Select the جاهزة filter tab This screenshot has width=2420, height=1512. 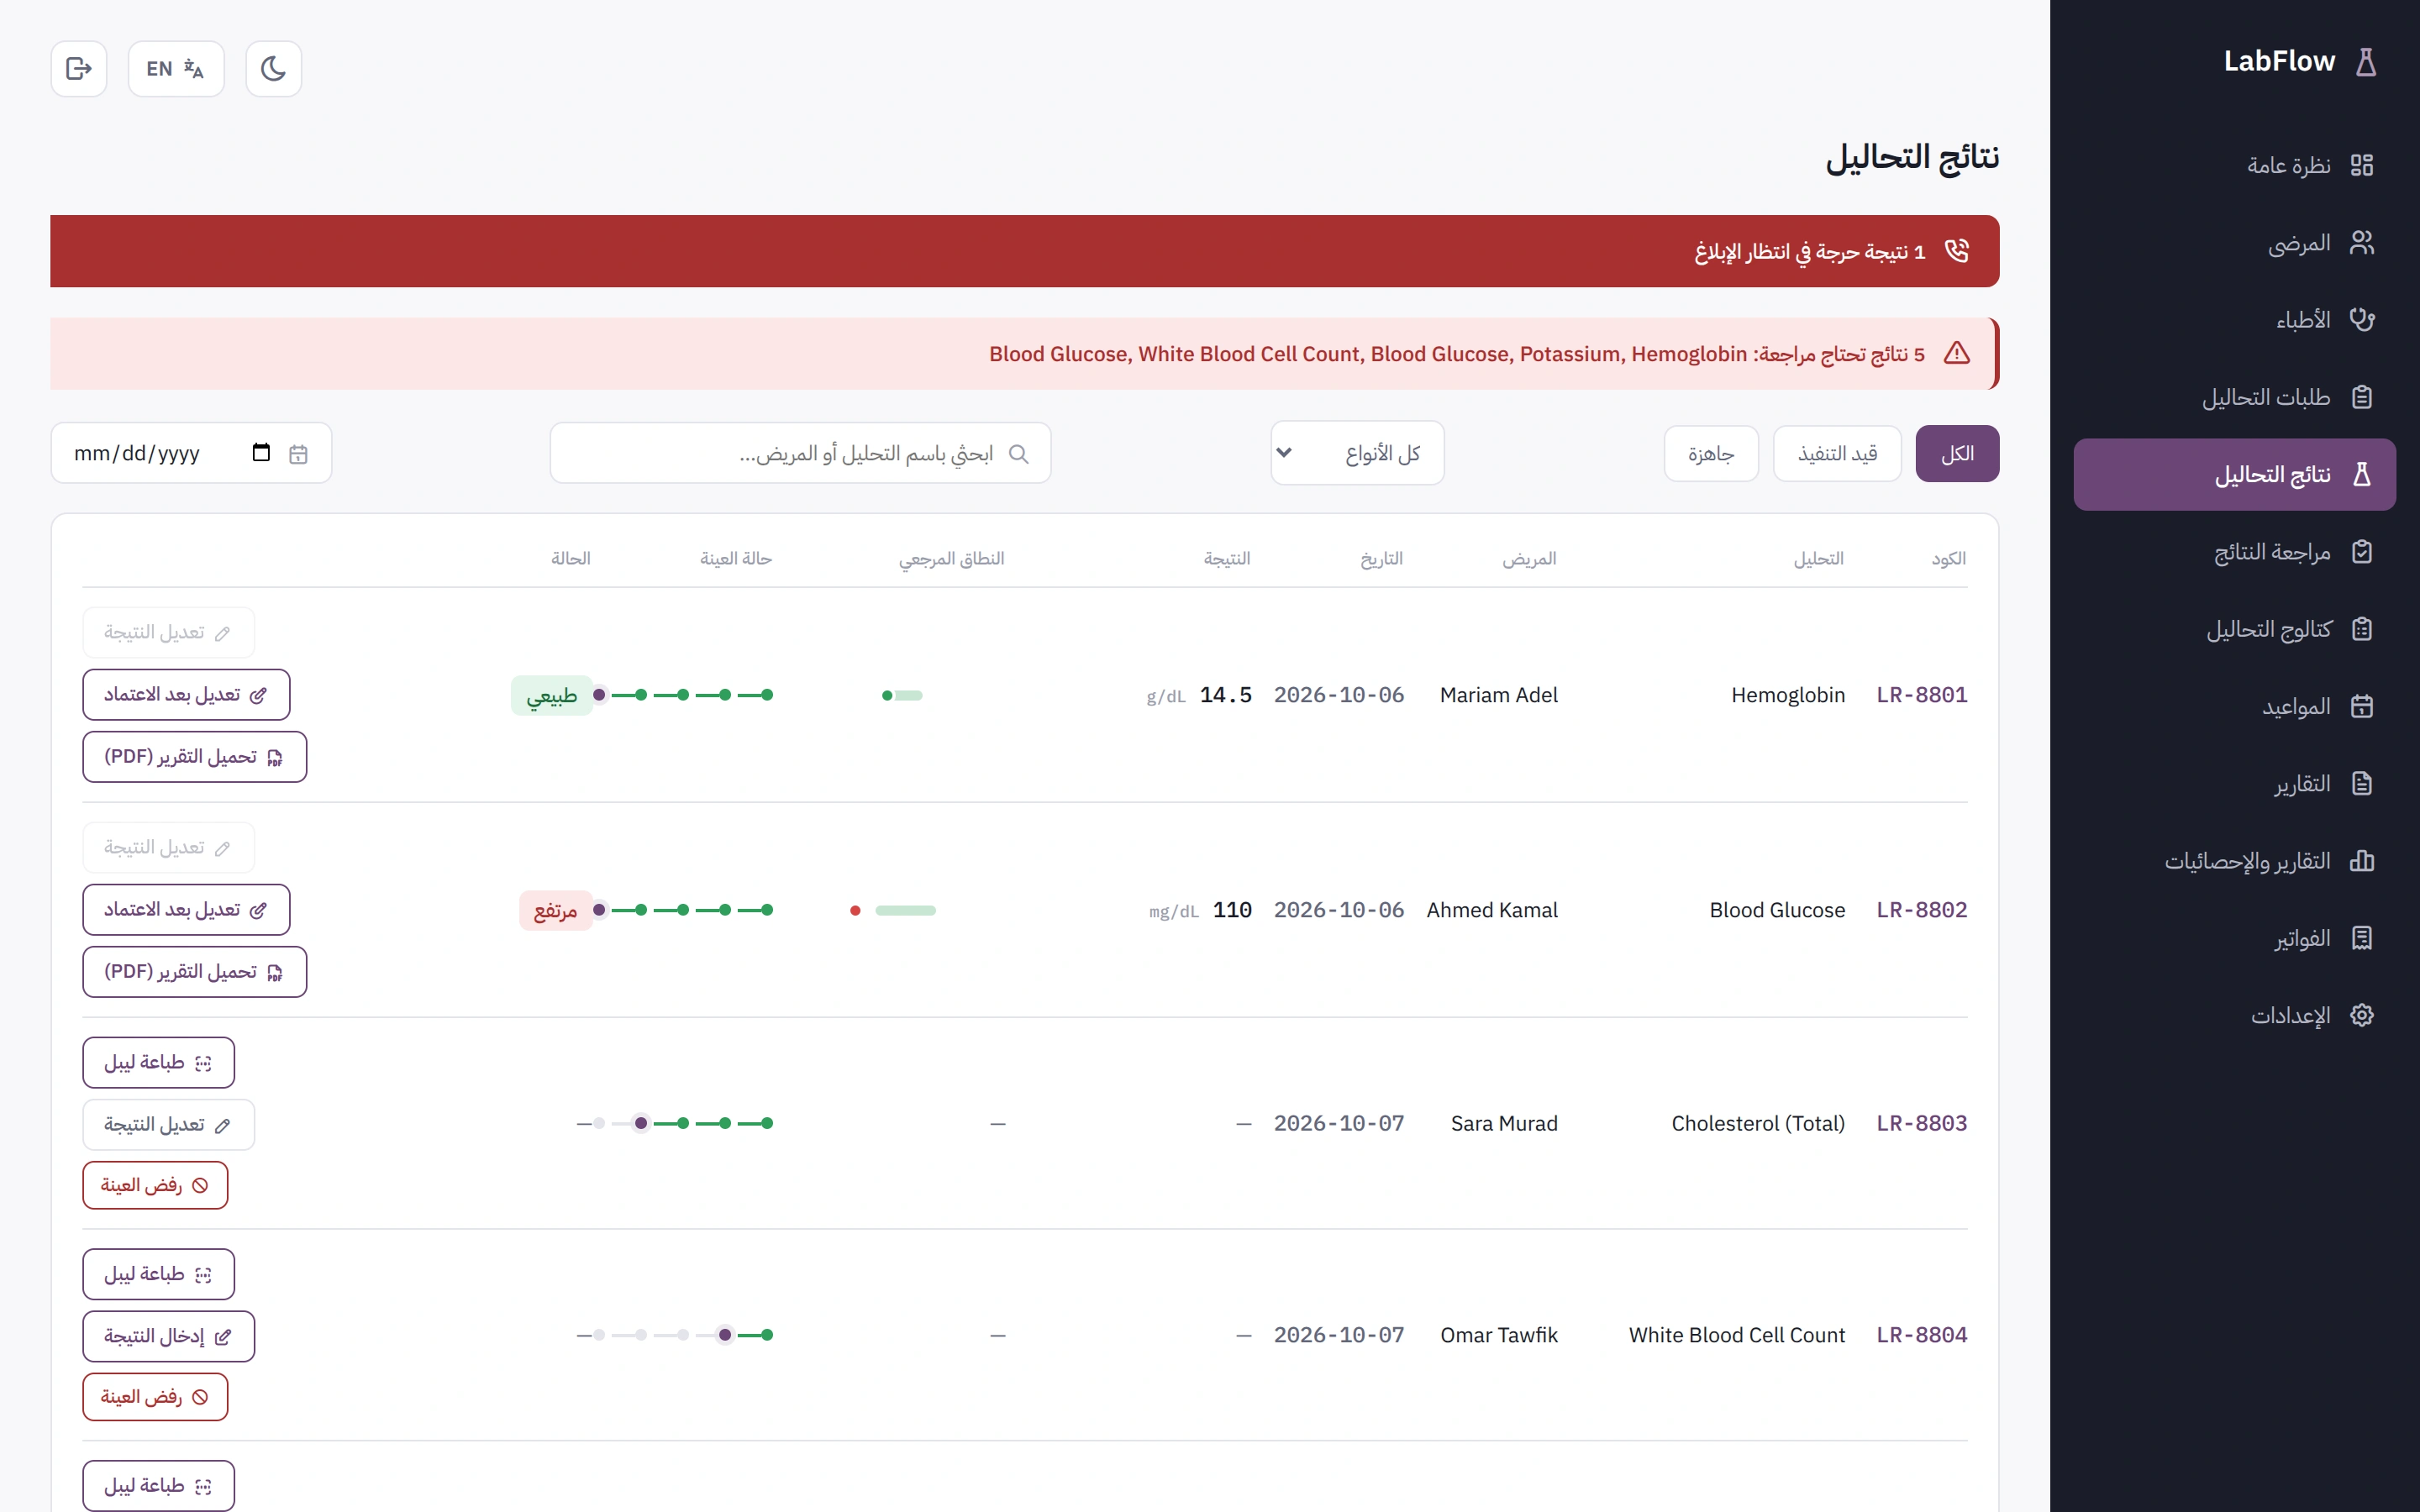coord(1711,454)
